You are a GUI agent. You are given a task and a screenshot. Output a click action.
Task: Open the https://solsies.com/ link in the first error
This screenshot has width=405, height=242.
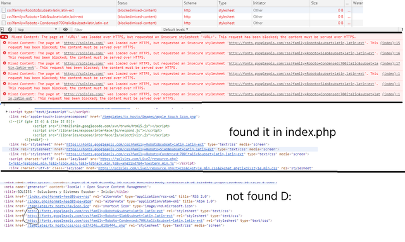click(x=84, y=43)
